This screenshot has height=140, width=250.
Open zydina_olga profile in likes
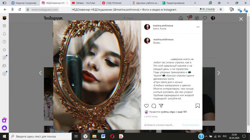click(x=168, y=112)
